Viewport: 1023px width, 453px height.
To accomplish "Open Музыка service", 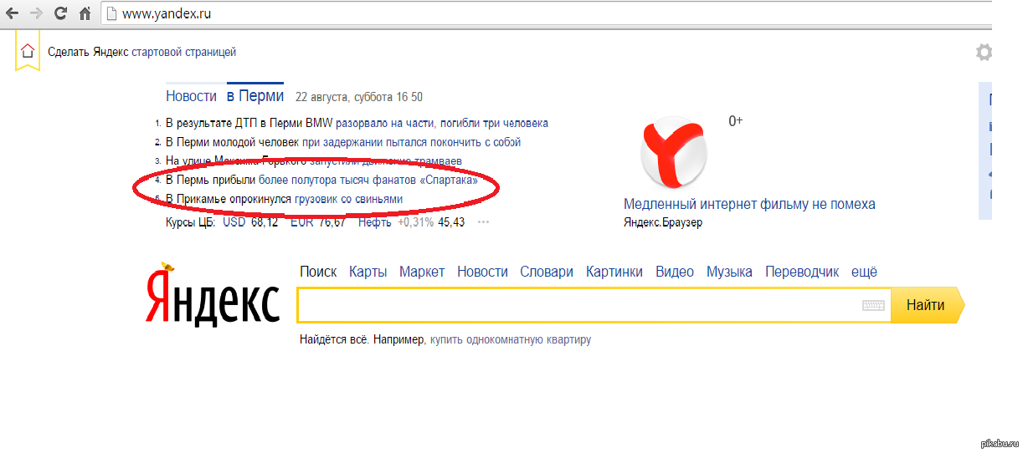I will (x=729, y=272).
